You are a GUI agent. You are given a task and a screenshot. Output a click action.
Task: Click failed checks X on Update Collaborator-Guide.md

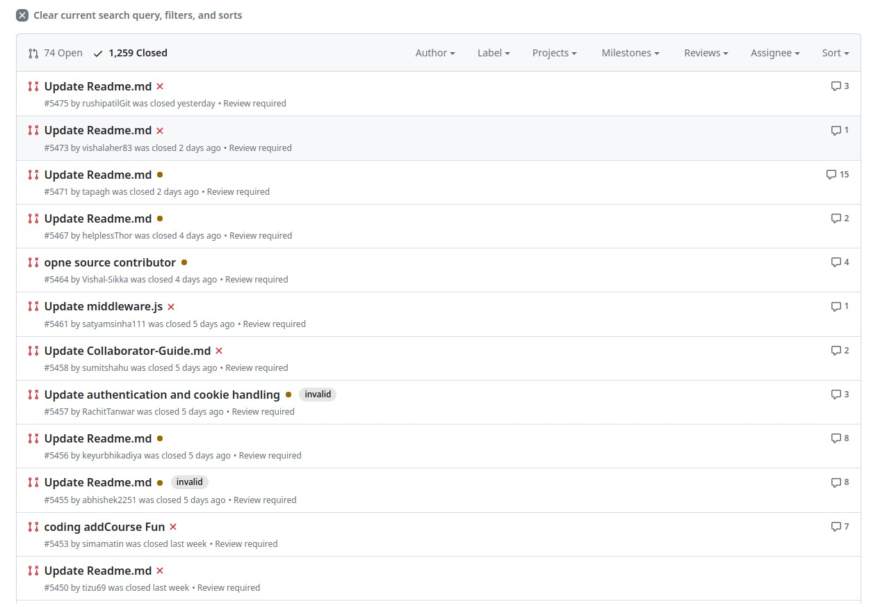tap(219, 351)
